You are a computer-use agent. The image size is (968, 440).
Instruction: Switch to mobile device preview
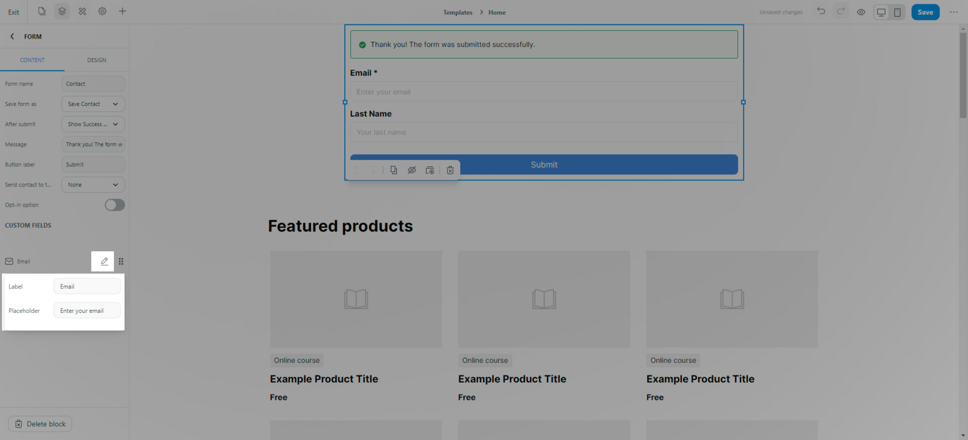coord(897,12)
